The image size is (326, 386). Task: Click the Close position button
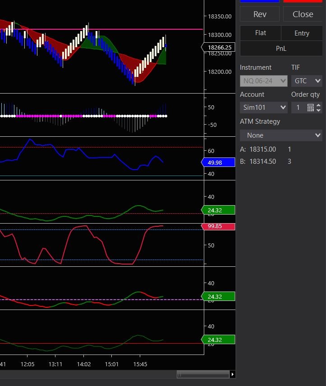[x=303, y=14]
